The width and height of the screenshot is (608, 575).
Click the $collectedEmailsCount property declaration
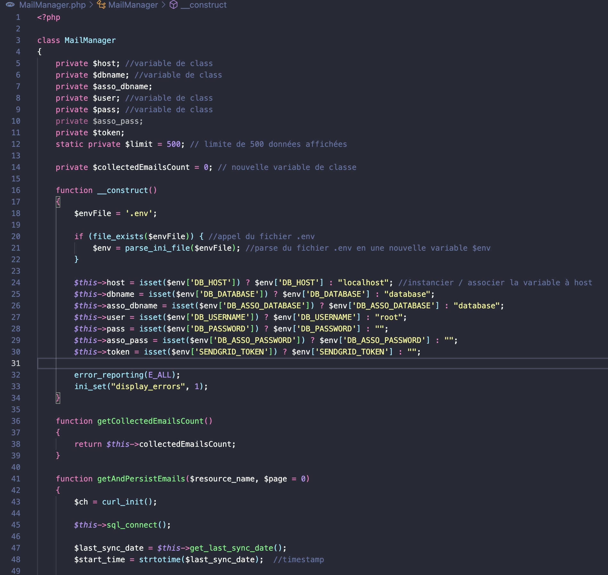pyautogui.click(x=141, y=167)
